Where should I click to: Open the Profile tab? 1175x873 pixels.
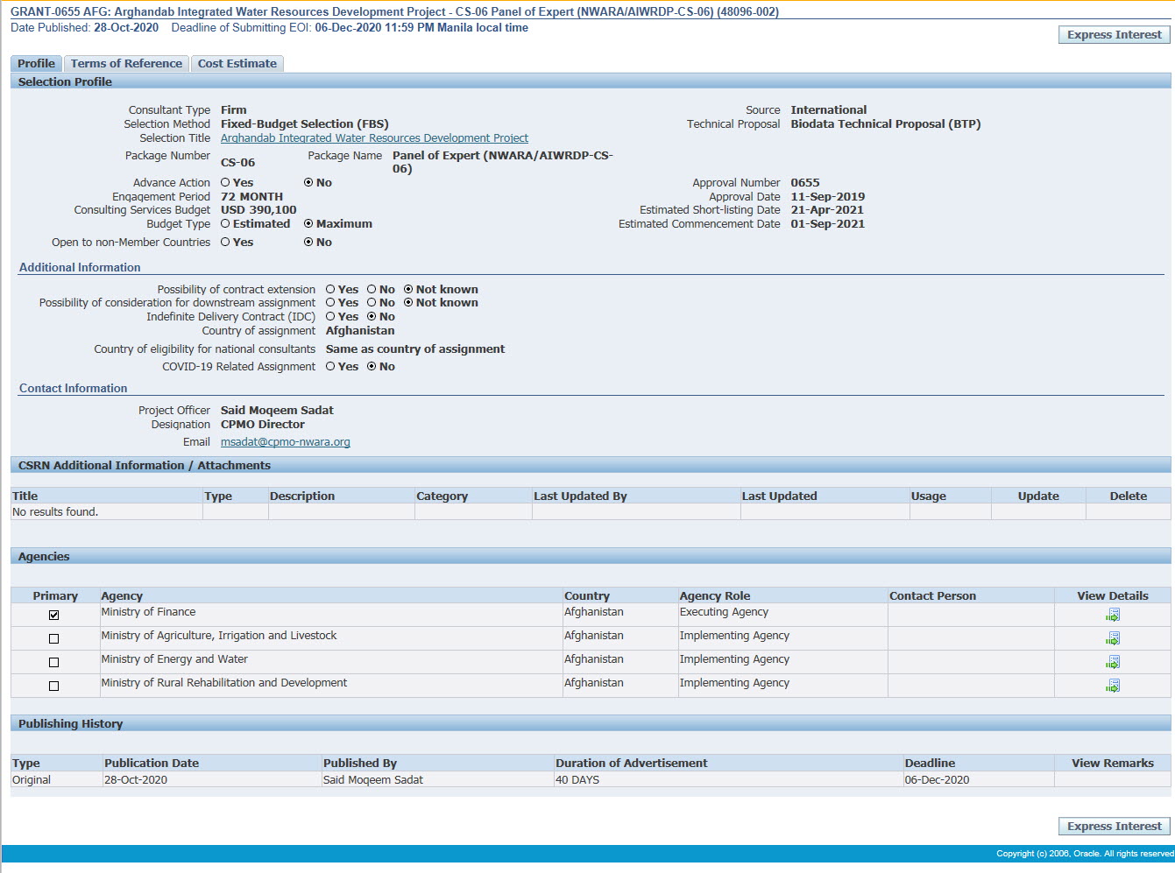coord(36,63)
